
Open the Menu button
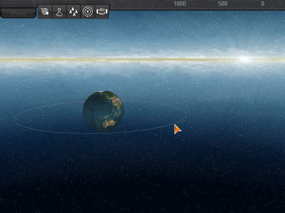point(18,13)
